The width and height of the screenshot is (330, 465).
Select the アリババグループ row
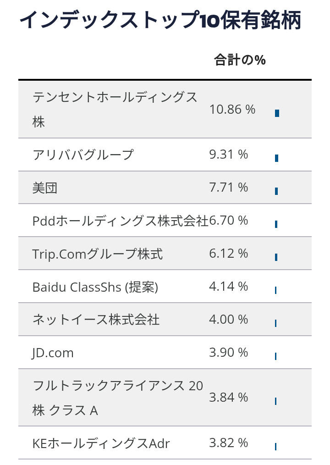pos(165,155)
